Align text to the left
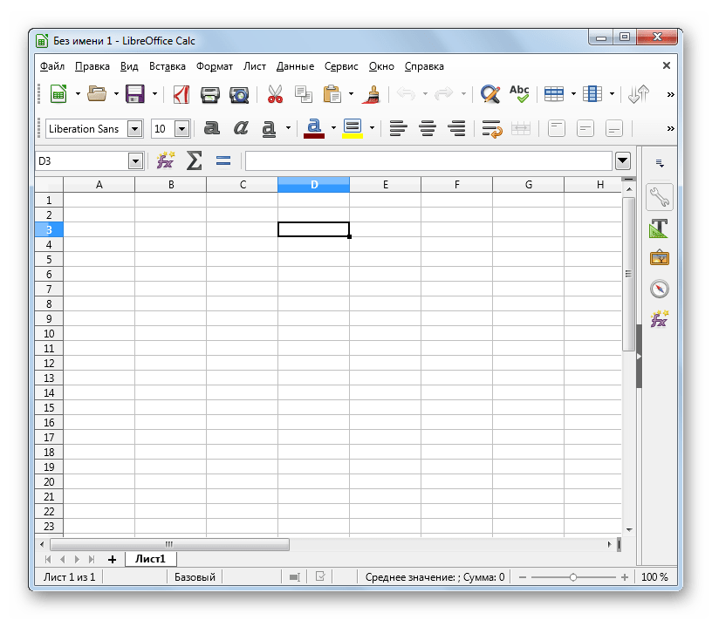The width and height of the screenshot is (712, 620). (398, 128)
